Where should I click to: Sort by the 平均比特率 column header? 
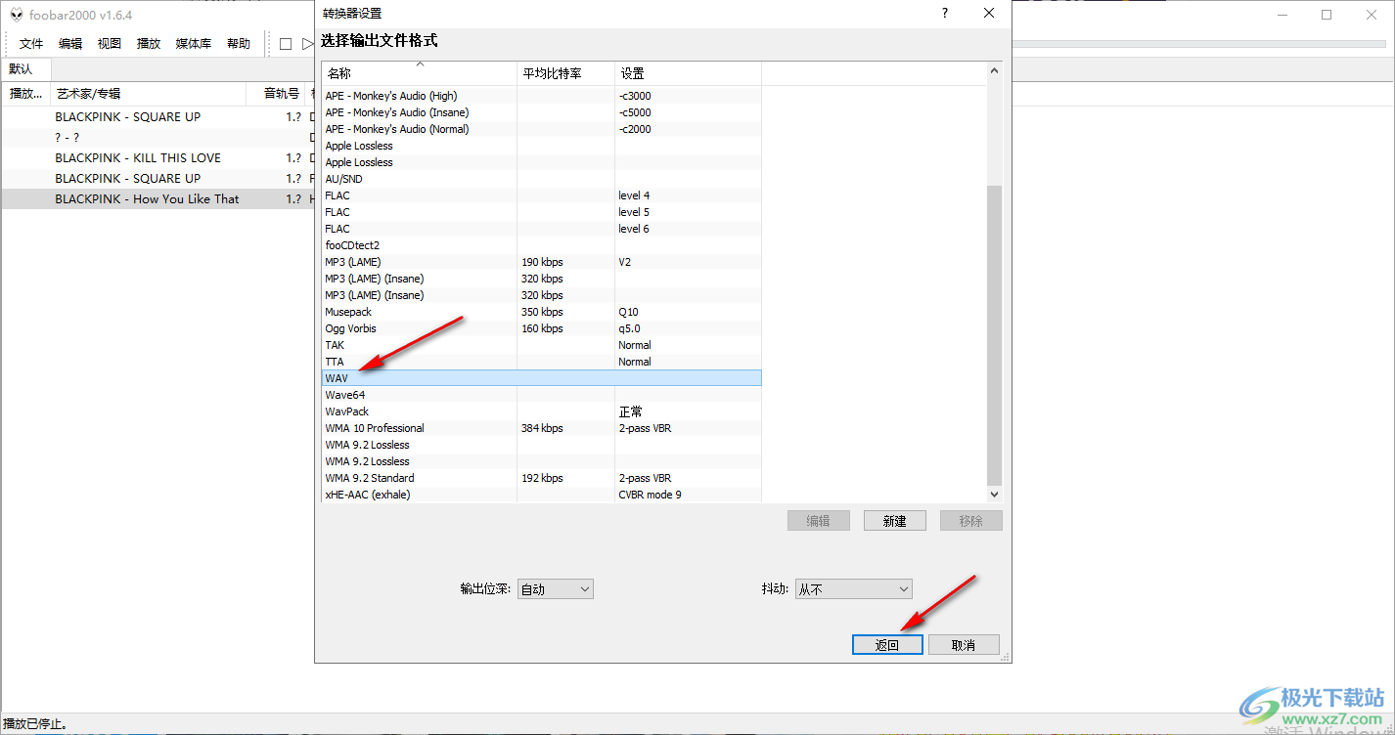tap(566, 73)
